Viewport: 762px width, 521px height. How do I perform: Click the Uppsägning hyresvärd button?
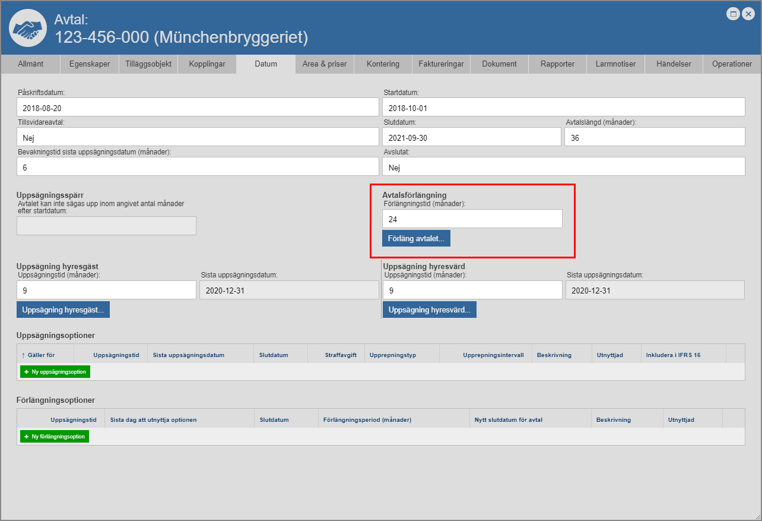pyautogui.click(x=429, y=310)
